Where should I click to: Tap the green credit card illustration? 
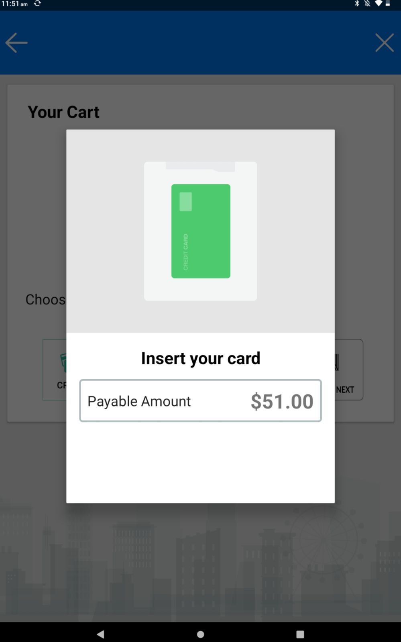(x=201, y=231)
